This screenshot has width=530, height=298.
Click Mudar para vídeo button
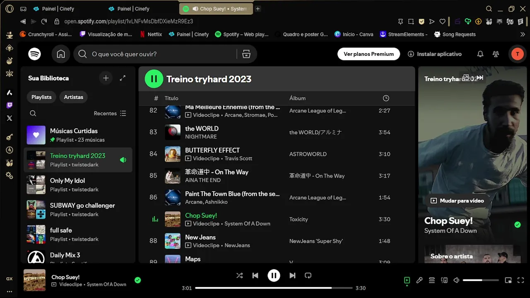(456, 201)
